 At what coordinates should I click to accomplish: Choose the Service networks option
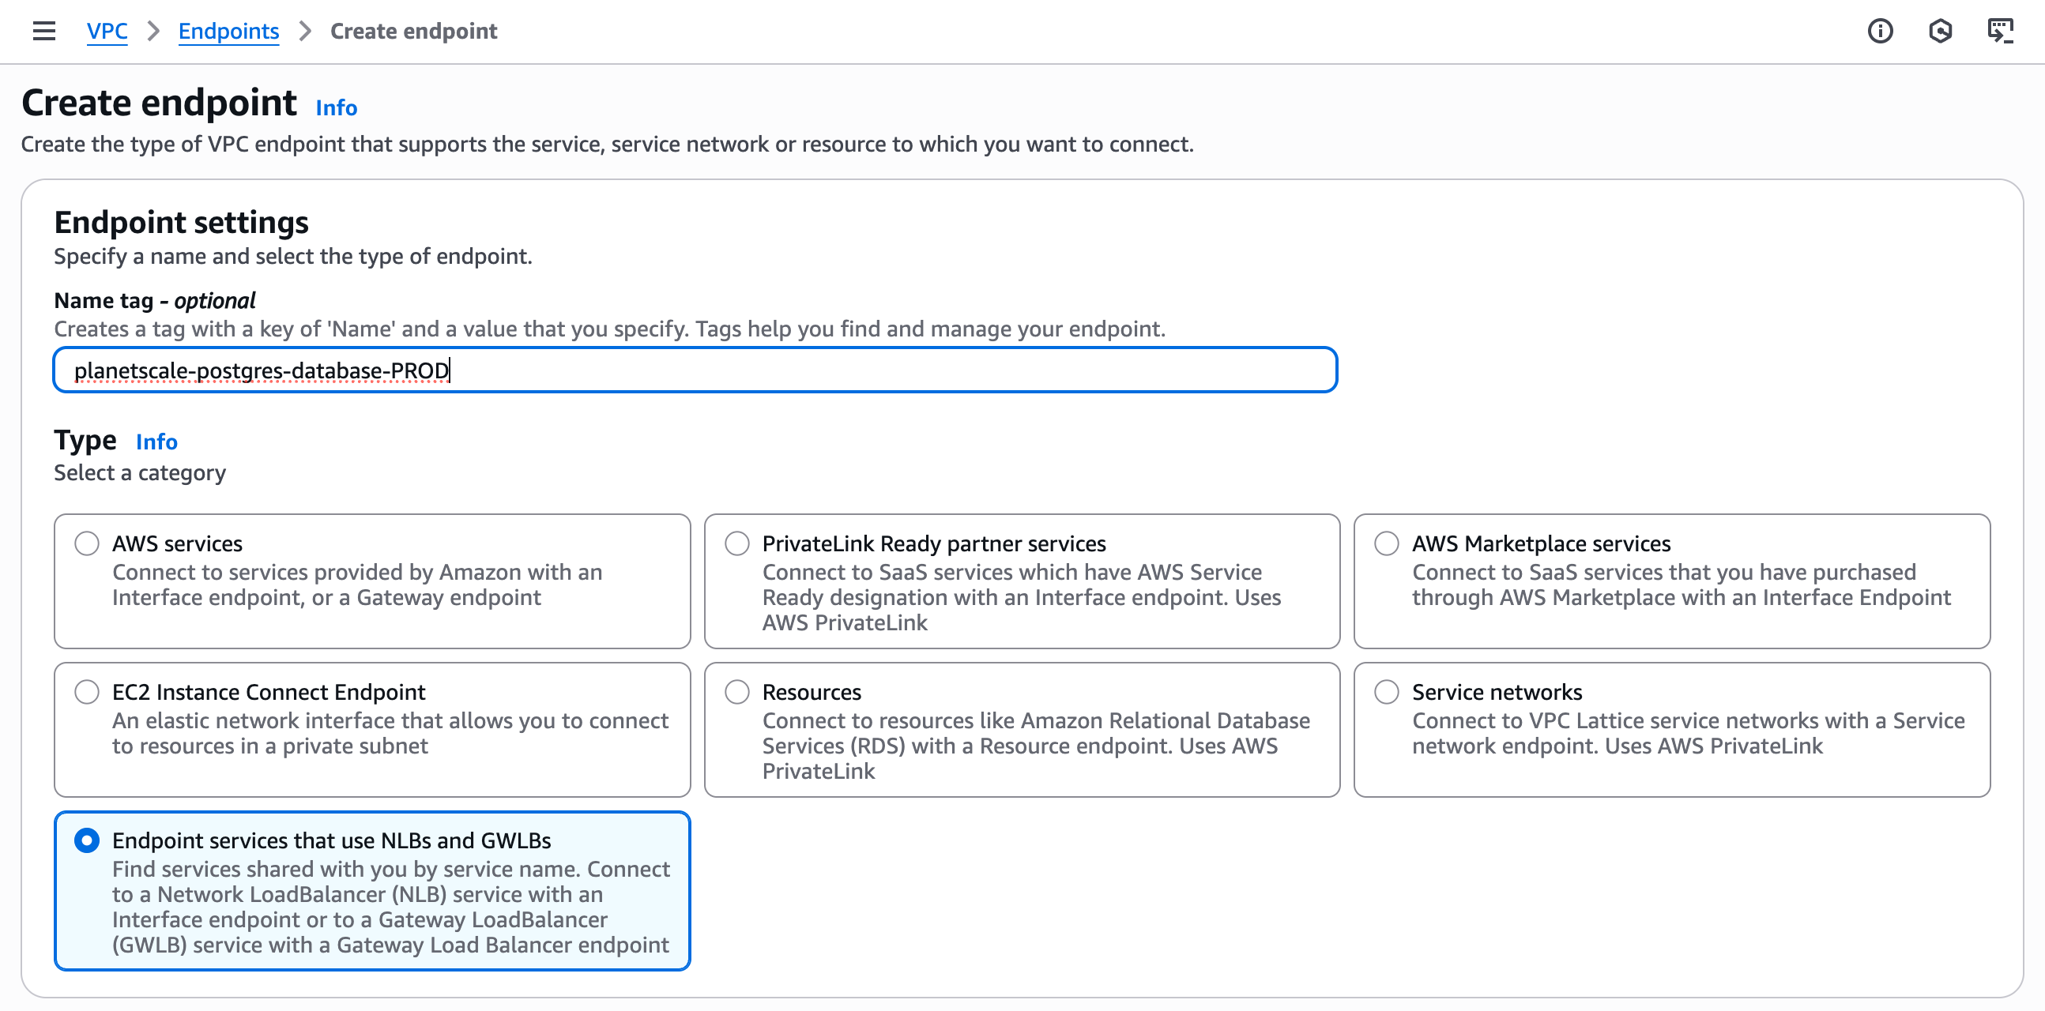tap(1387, 692)
